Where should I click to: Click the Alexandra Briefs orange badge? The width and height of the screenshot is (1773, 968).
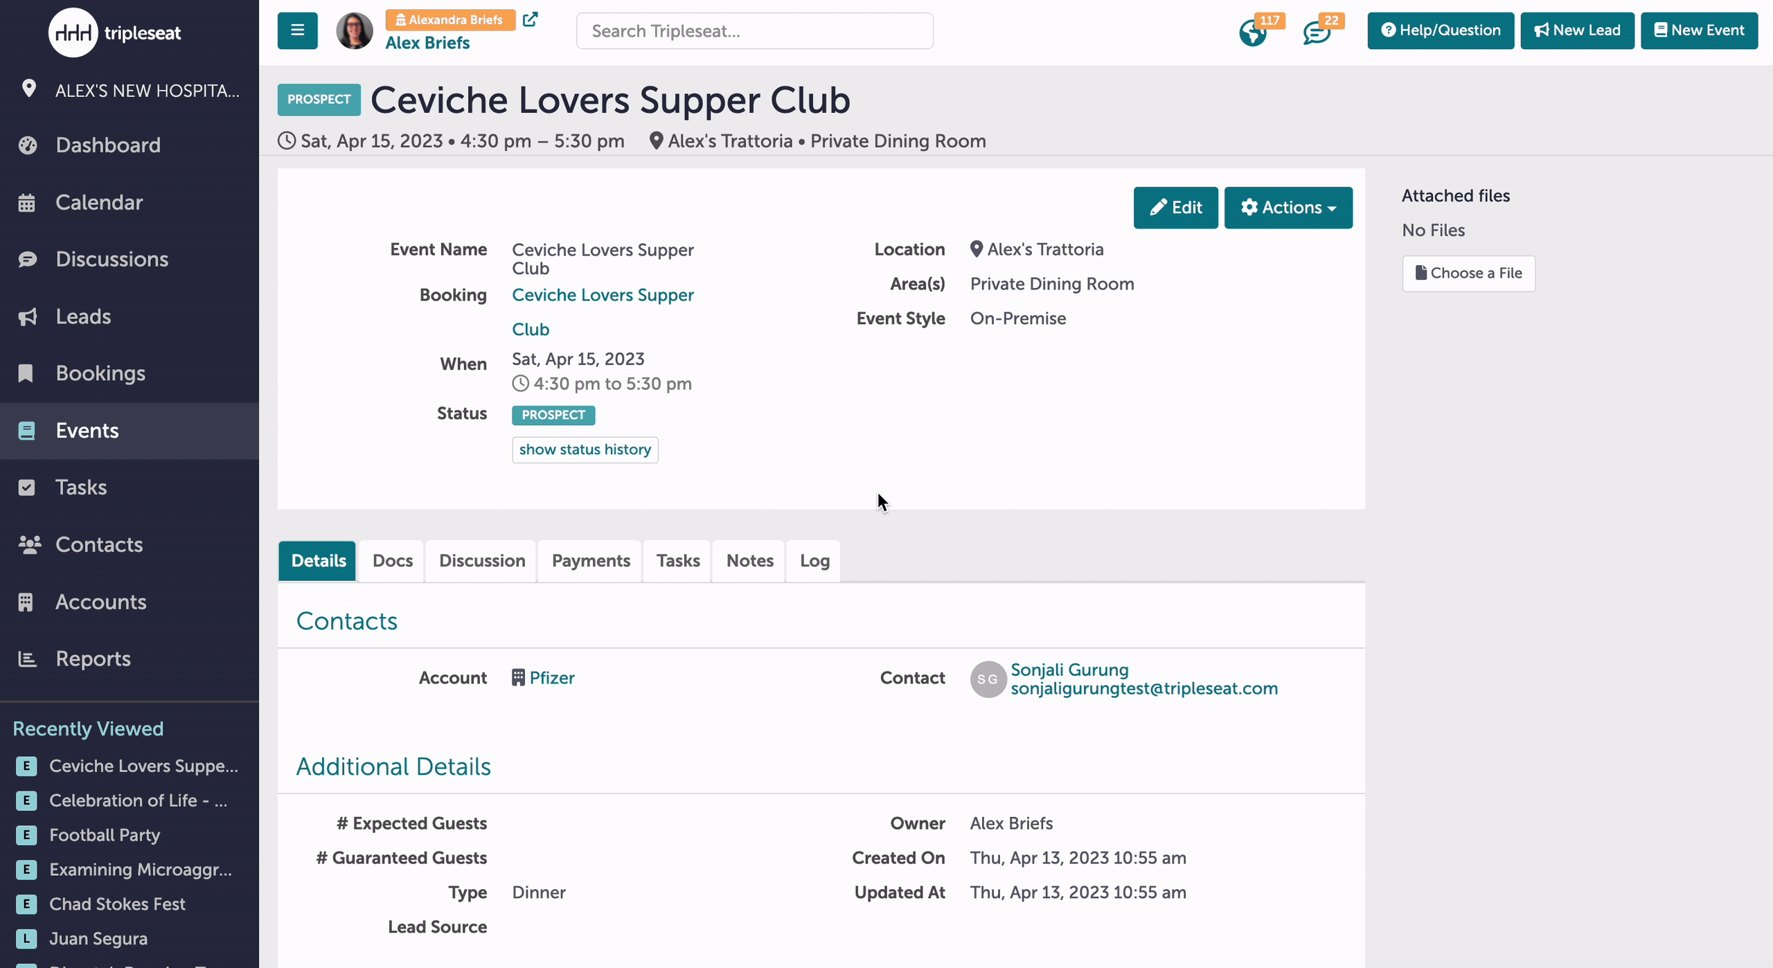pyautogui.click(x=450, y=20)
